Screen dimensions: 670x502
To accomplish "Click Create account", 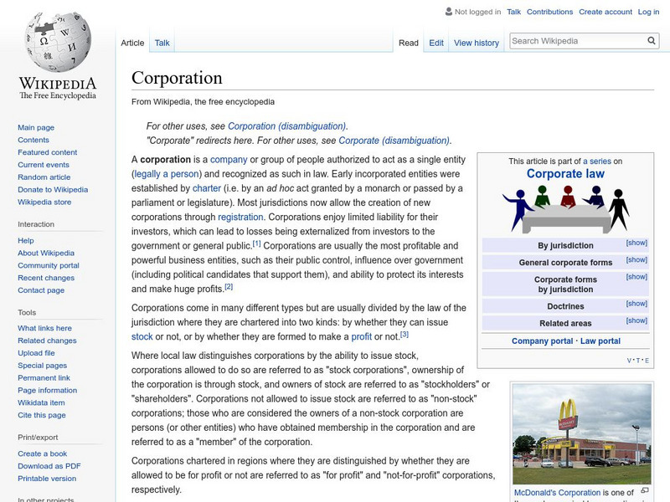I will [606, 12].
